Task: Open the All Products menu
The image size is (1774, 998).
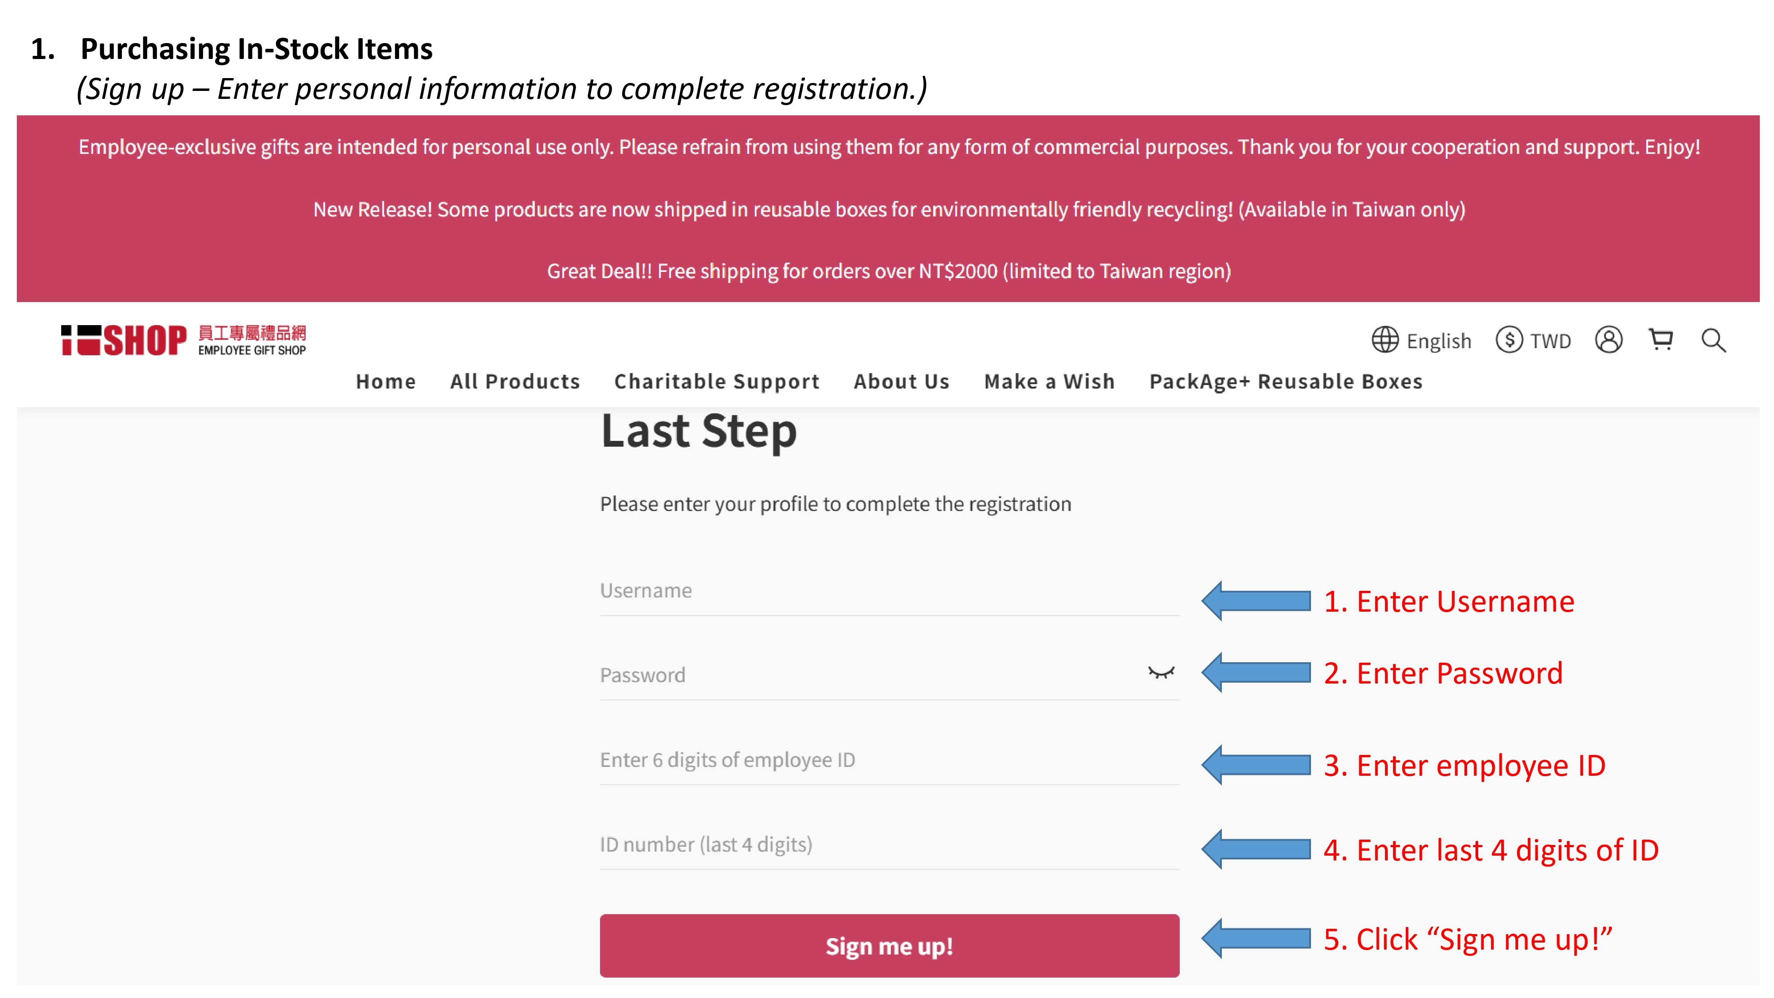Action: tap(514, 381)
